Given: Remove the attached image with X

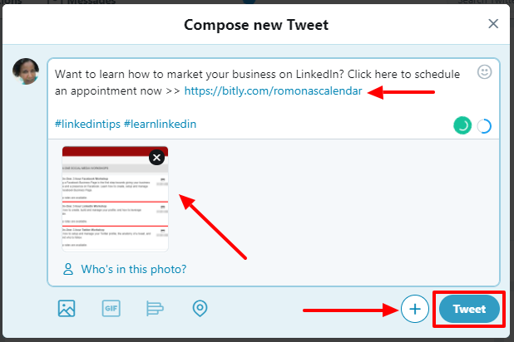Looking at the screenshot, I should (156, 158).
